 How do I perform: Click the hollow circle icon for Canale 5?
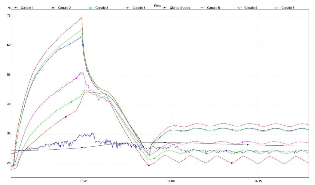(202, 7)
